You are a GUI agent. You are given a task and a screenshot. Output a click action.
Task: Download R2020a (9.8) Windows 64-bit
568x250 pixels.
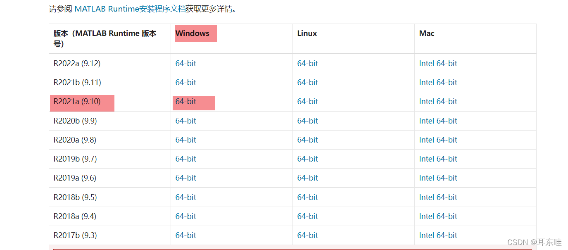pos(186,140)
